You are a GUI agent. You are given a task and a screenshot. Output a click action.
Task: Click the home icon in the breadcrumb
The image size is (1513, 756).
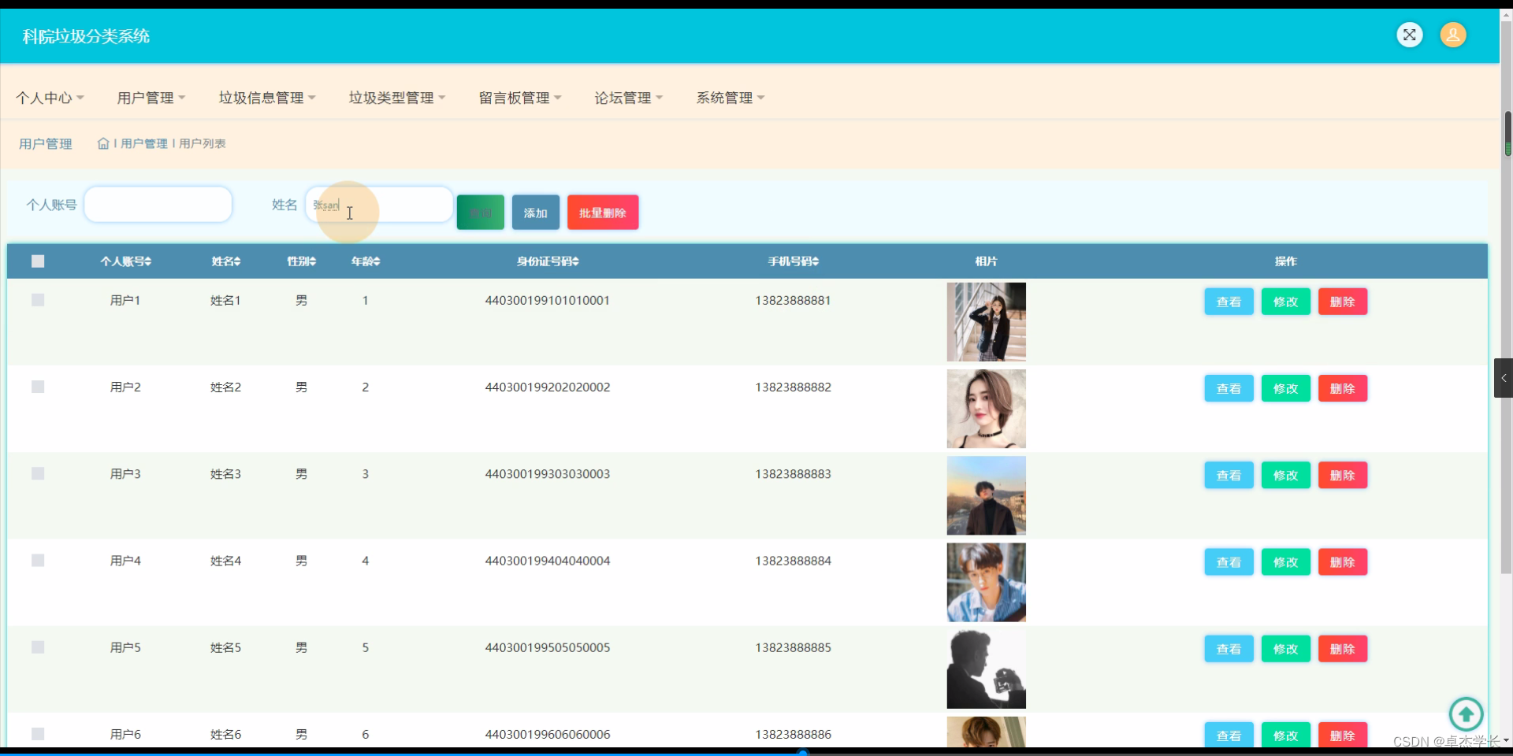coord(103,143)
